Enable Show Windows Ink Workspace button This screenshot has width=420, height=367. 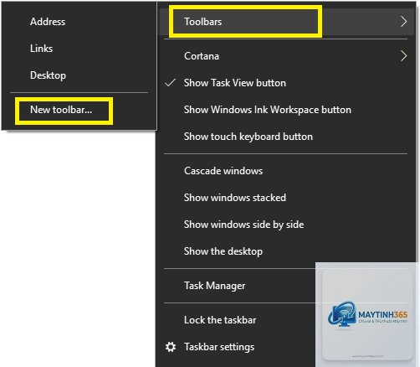click(x=287, y=110)
